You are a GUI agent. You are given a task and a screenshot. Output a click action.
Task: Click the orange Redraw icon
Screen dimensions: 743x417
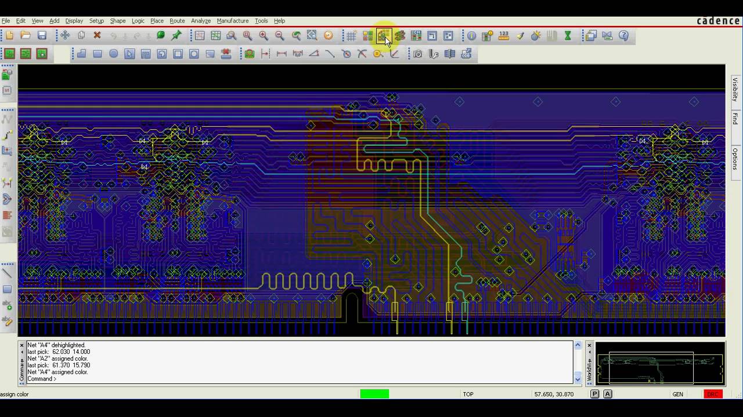coord(329,36)
